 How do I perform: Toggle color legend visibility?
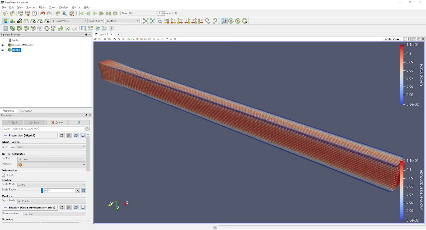click(5, 21)
